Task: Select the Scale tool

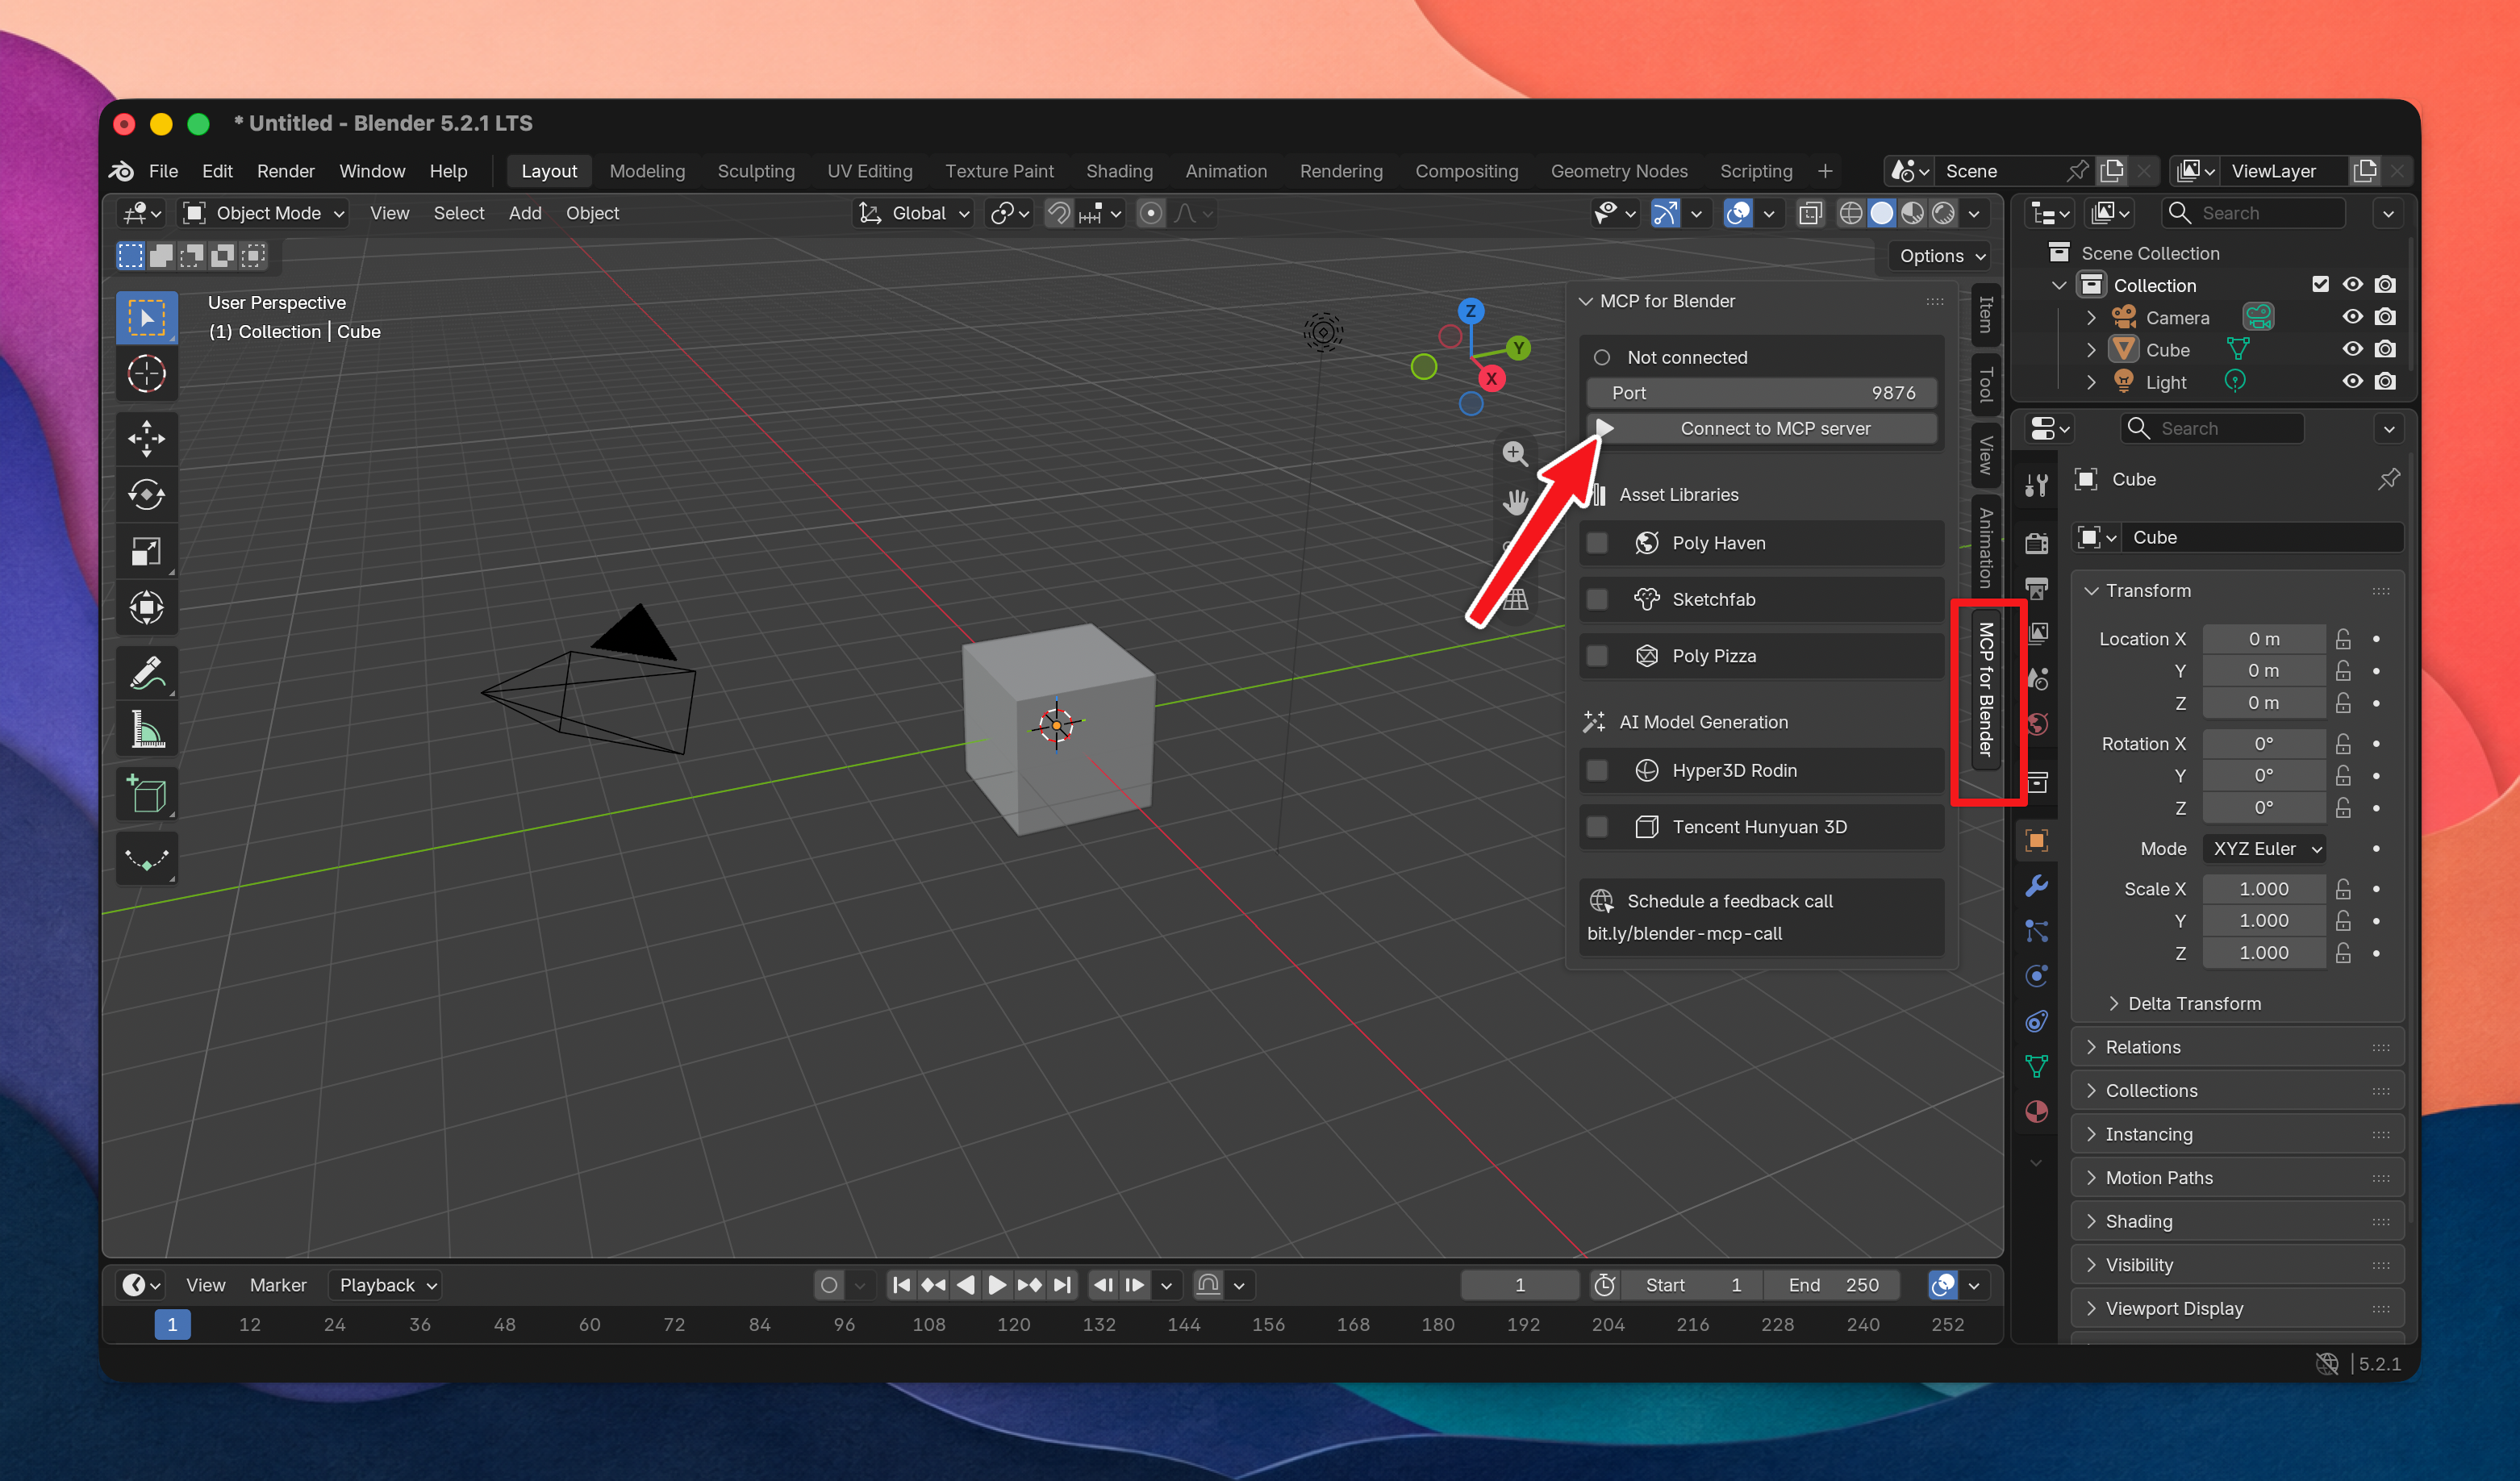Action: point(147,551)
